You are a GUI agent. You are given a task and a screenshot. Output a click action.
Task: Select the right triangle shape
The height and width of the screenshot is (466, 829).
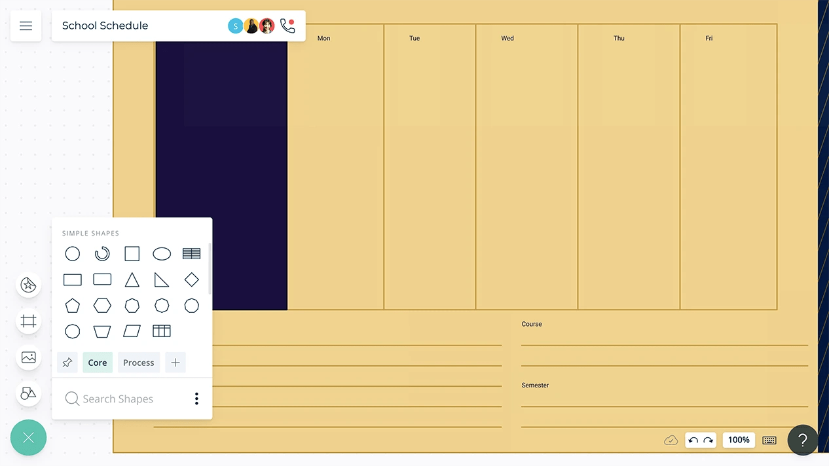[x=162, y=280]
